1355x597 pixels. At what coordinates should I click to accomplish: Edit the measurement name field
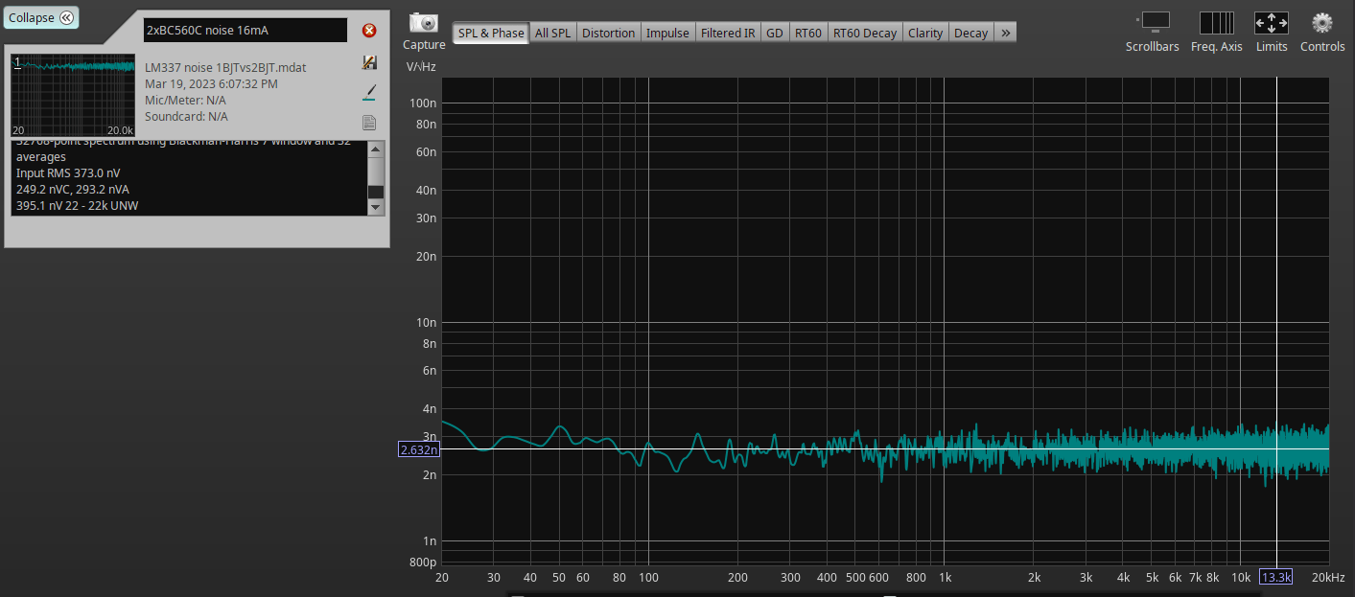pyautogui.click(x=245, y=30)
